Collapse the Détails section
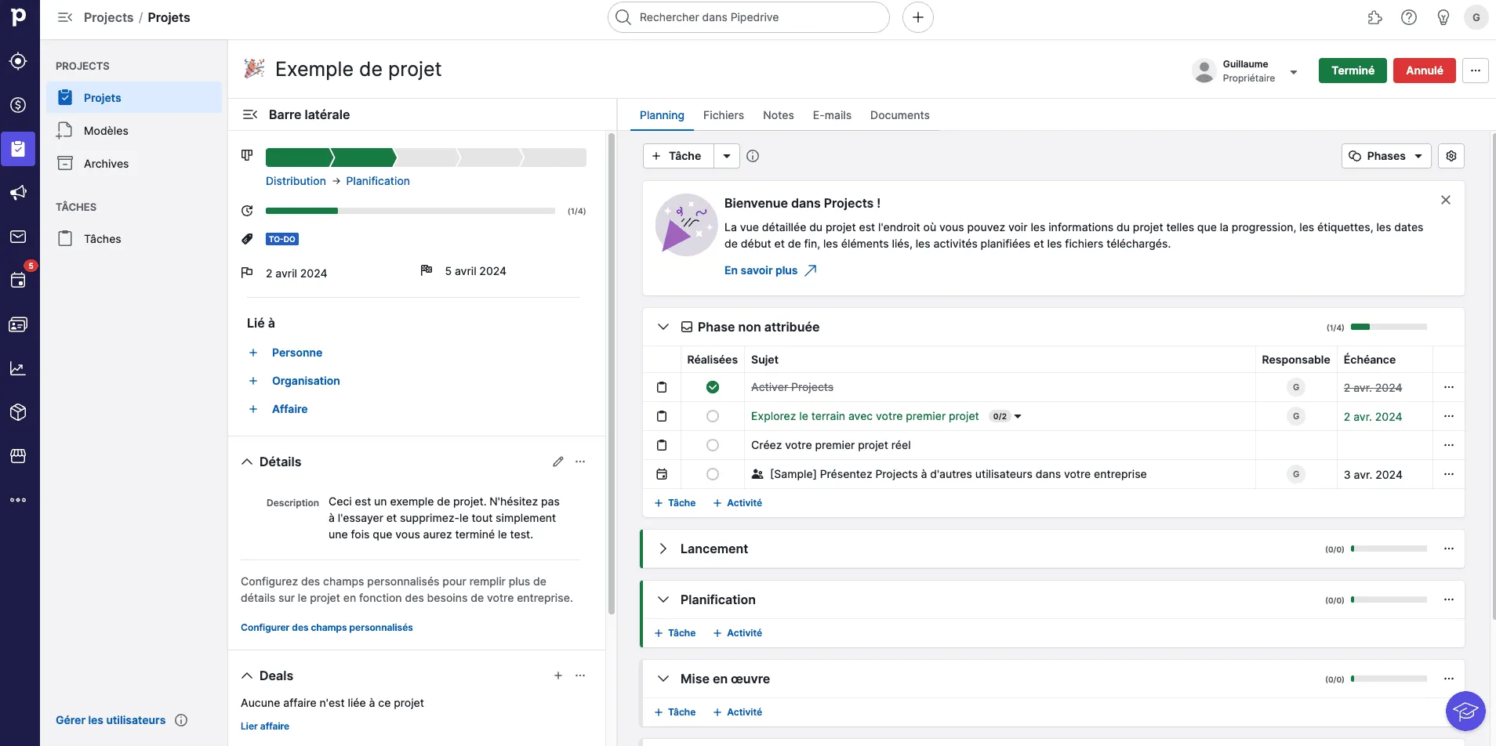The image size is (1496, 746). click(247, 462)
